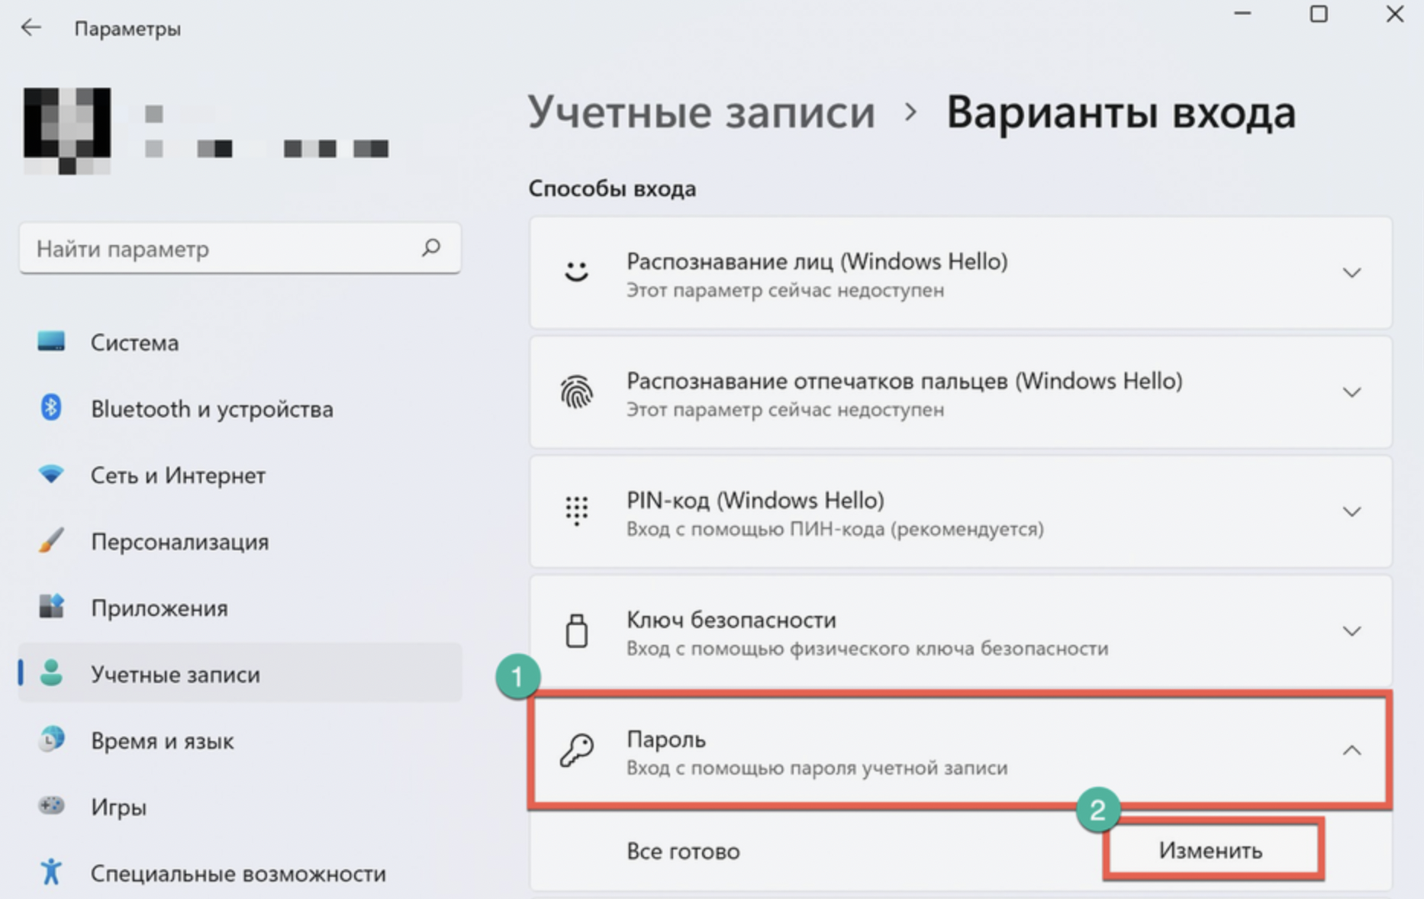Collapse the Пароль section chevron
This screenshot has height=899, width=1424.
(x=1352, y=752)
